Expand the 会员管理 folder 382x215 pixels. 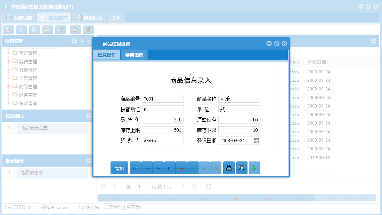(x=8, y=78)
